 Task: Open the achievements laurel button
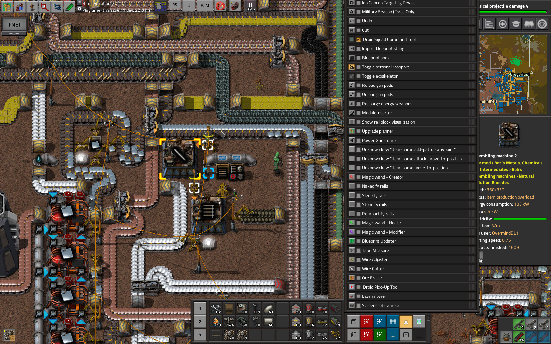(x=542, y=24)
